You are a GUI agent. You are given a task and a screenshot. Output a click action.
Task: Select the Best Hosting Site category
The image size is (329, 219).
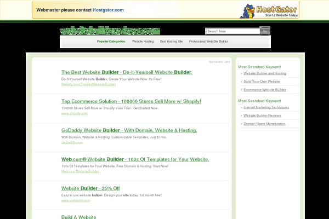coord(171,42)
